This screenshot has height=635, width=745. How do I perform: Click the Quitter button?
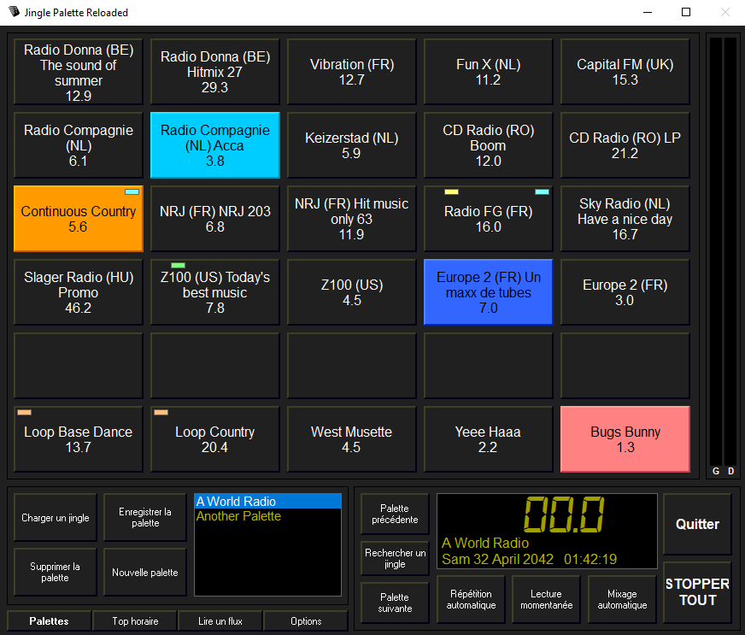pyautogui.click(x=697, y=524)
